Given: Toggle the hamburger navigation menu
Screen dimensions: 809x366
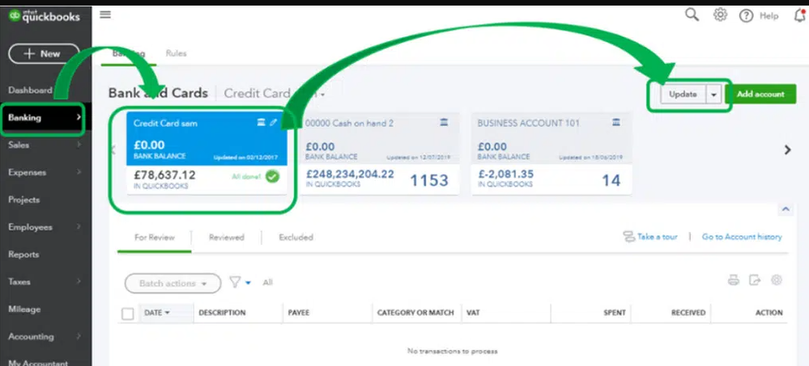Looking at the screenshot, I should click(x=105, y=15).
